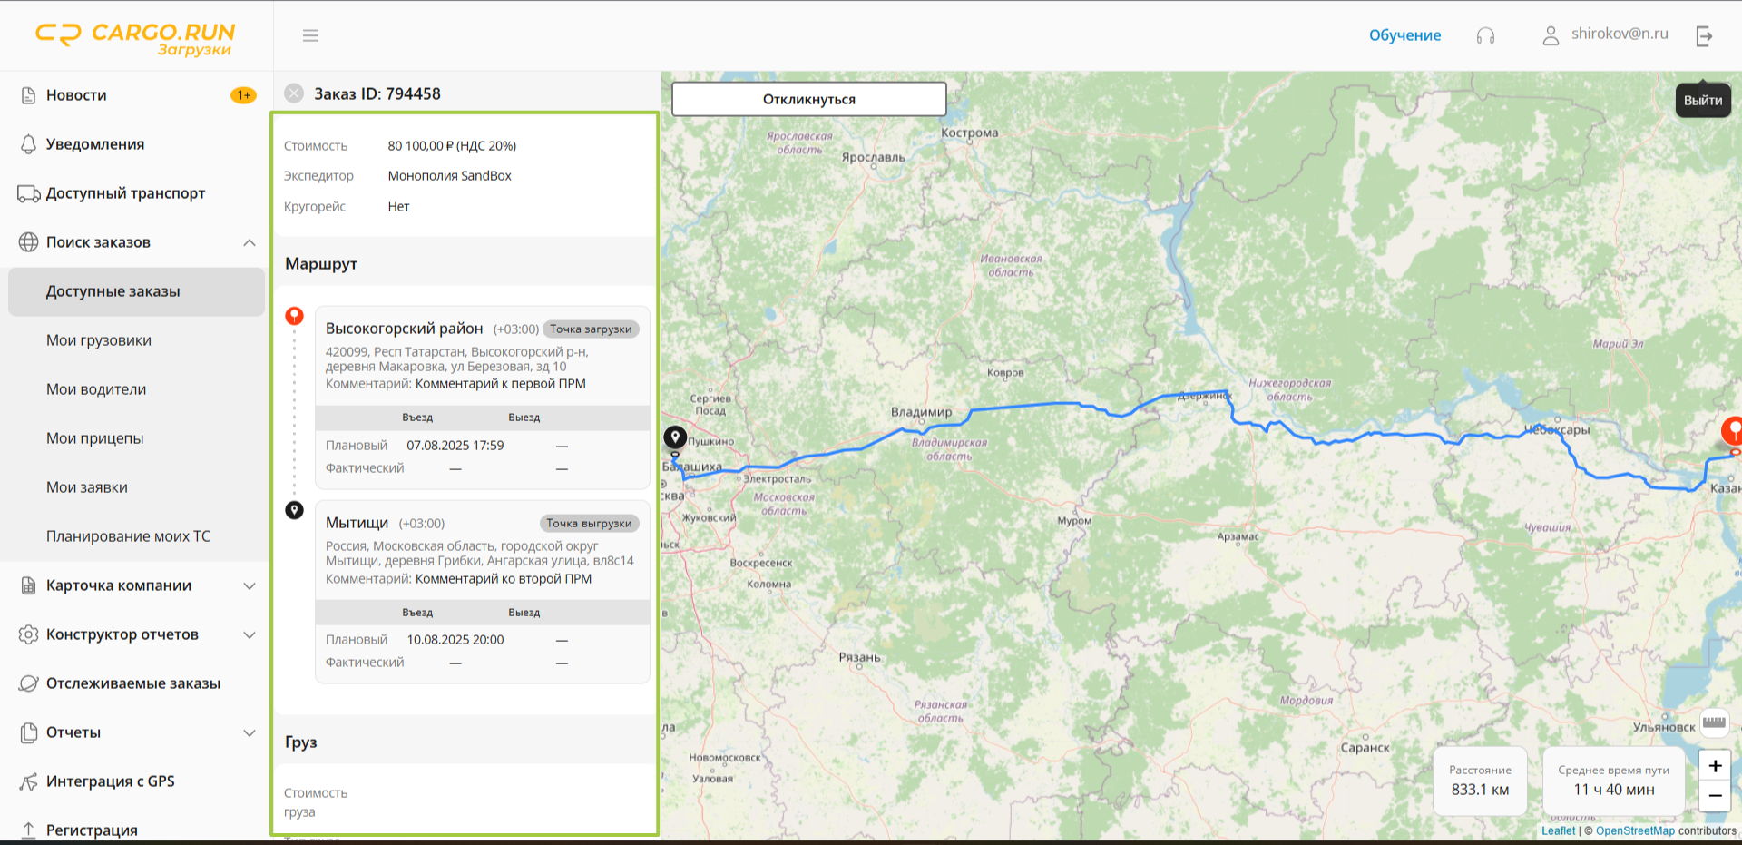
Task: Open the Обучение link
Action: point(1404,35)
